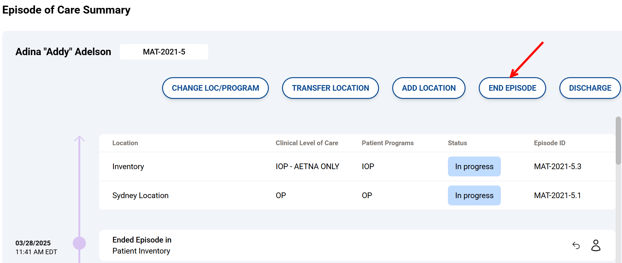This screenshot has height=263, width=622.
Task: Choose ADD LOCATION
Action: tap(428, 88)
